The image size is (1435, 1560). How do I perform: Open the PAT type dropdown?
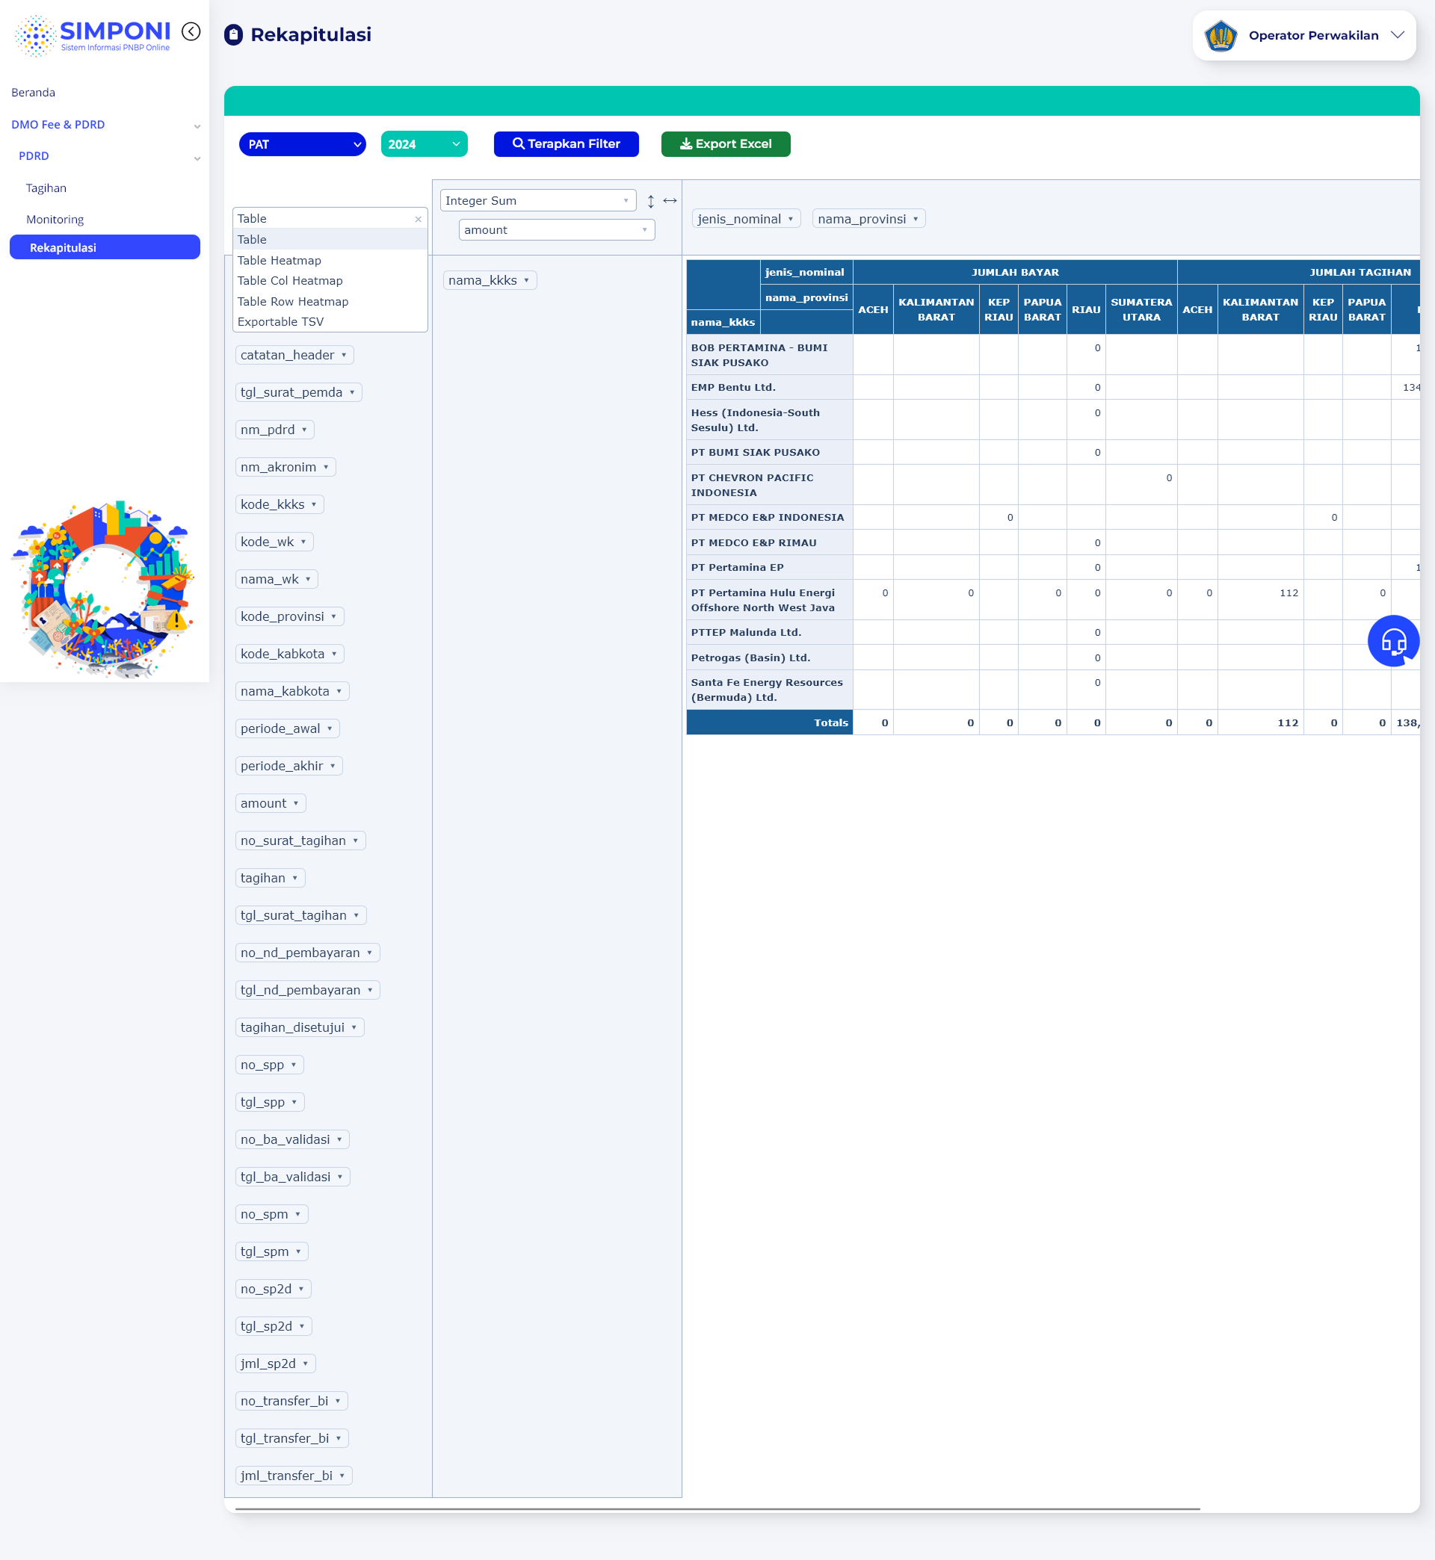coord(302,144)
